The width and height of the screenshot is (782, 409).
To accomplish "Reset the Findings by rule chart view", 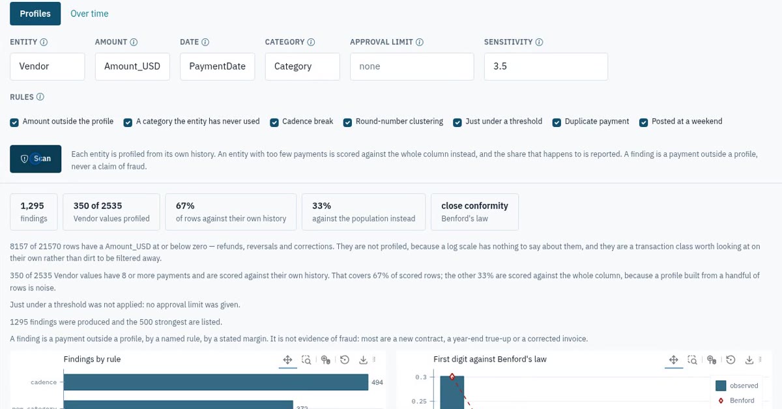I will 345,360.
